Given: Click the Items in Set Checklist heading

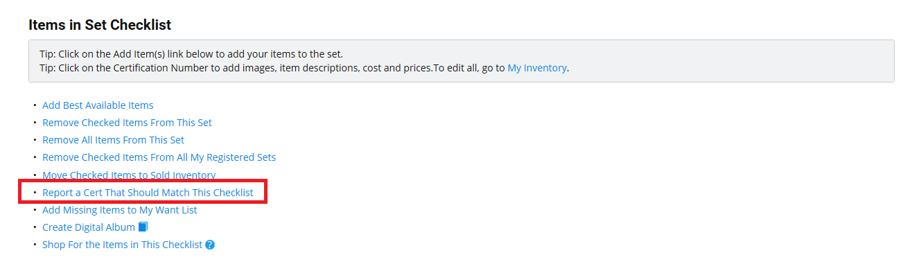Looking at the screenshot, I should click(x=100, y=25).
